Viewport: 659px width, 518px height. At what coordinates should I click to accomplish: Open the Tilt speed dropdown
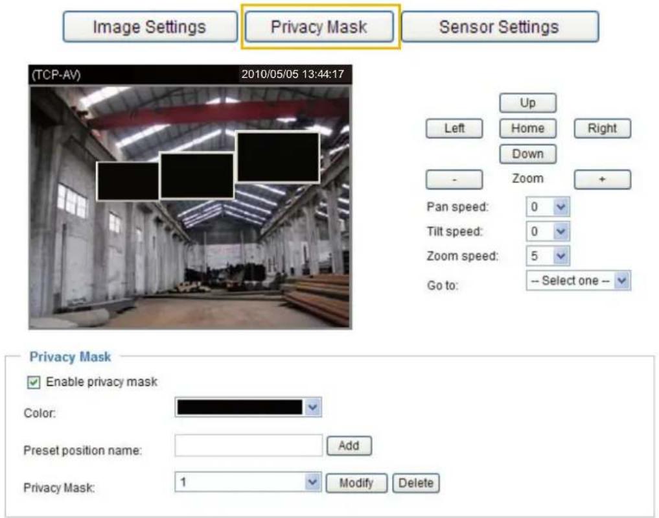coord(548,231)
